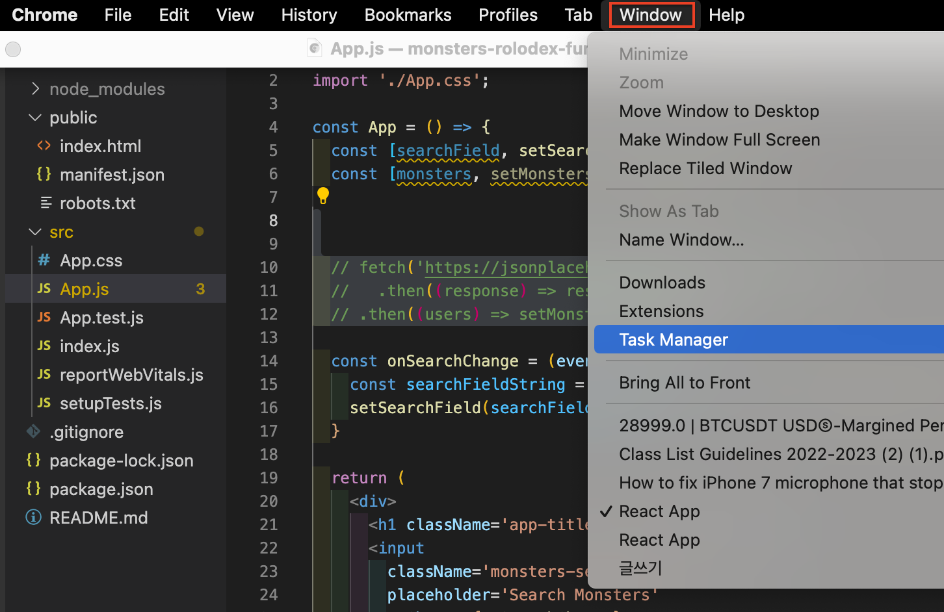The height and width of the screenshot is (612, 944).
Task: Launch Task Manager from menu
Action: tap(769, 340)
